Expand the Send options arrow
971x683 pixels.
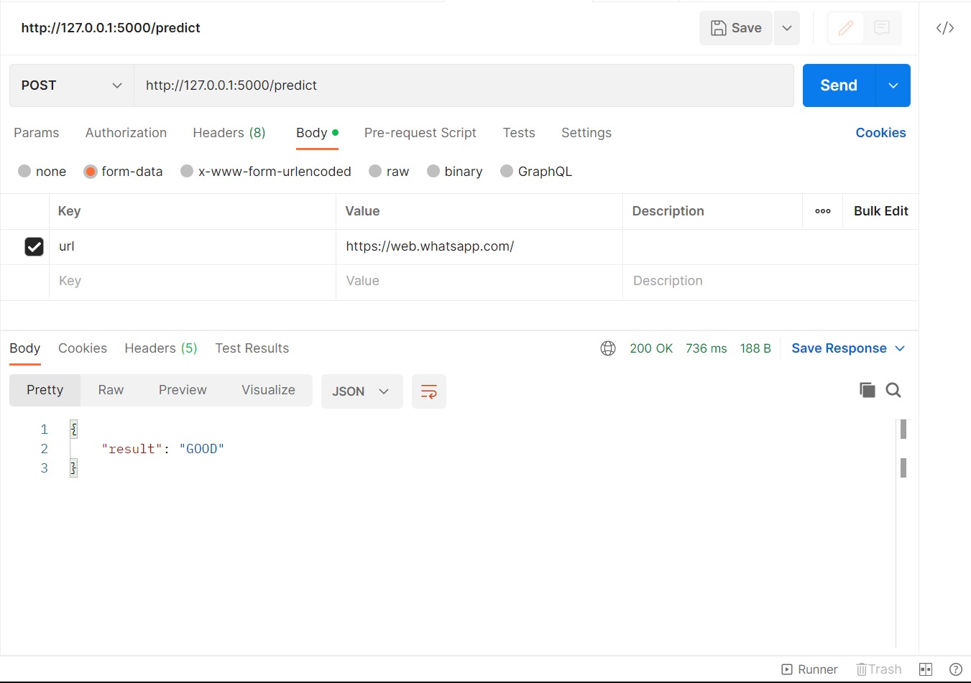click(893, 85)
